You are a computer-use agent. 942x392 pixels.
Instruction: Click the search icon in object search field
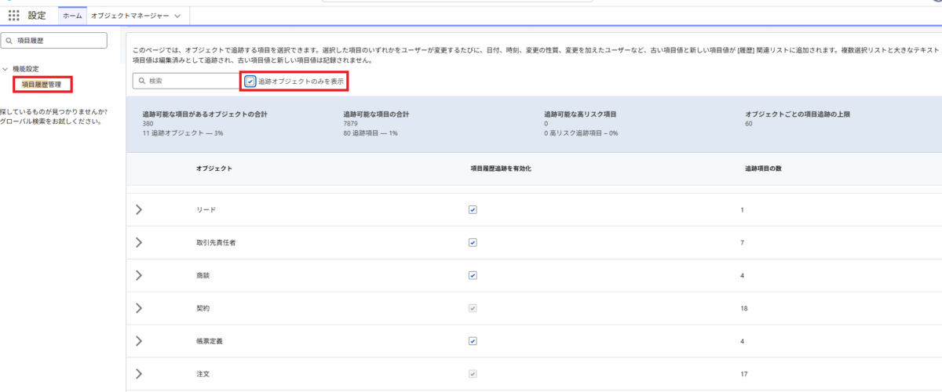(141, 81)
